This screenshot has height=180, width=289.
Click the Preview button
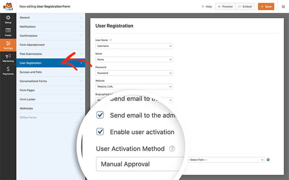pyautogui.click(x=225, y=6)
